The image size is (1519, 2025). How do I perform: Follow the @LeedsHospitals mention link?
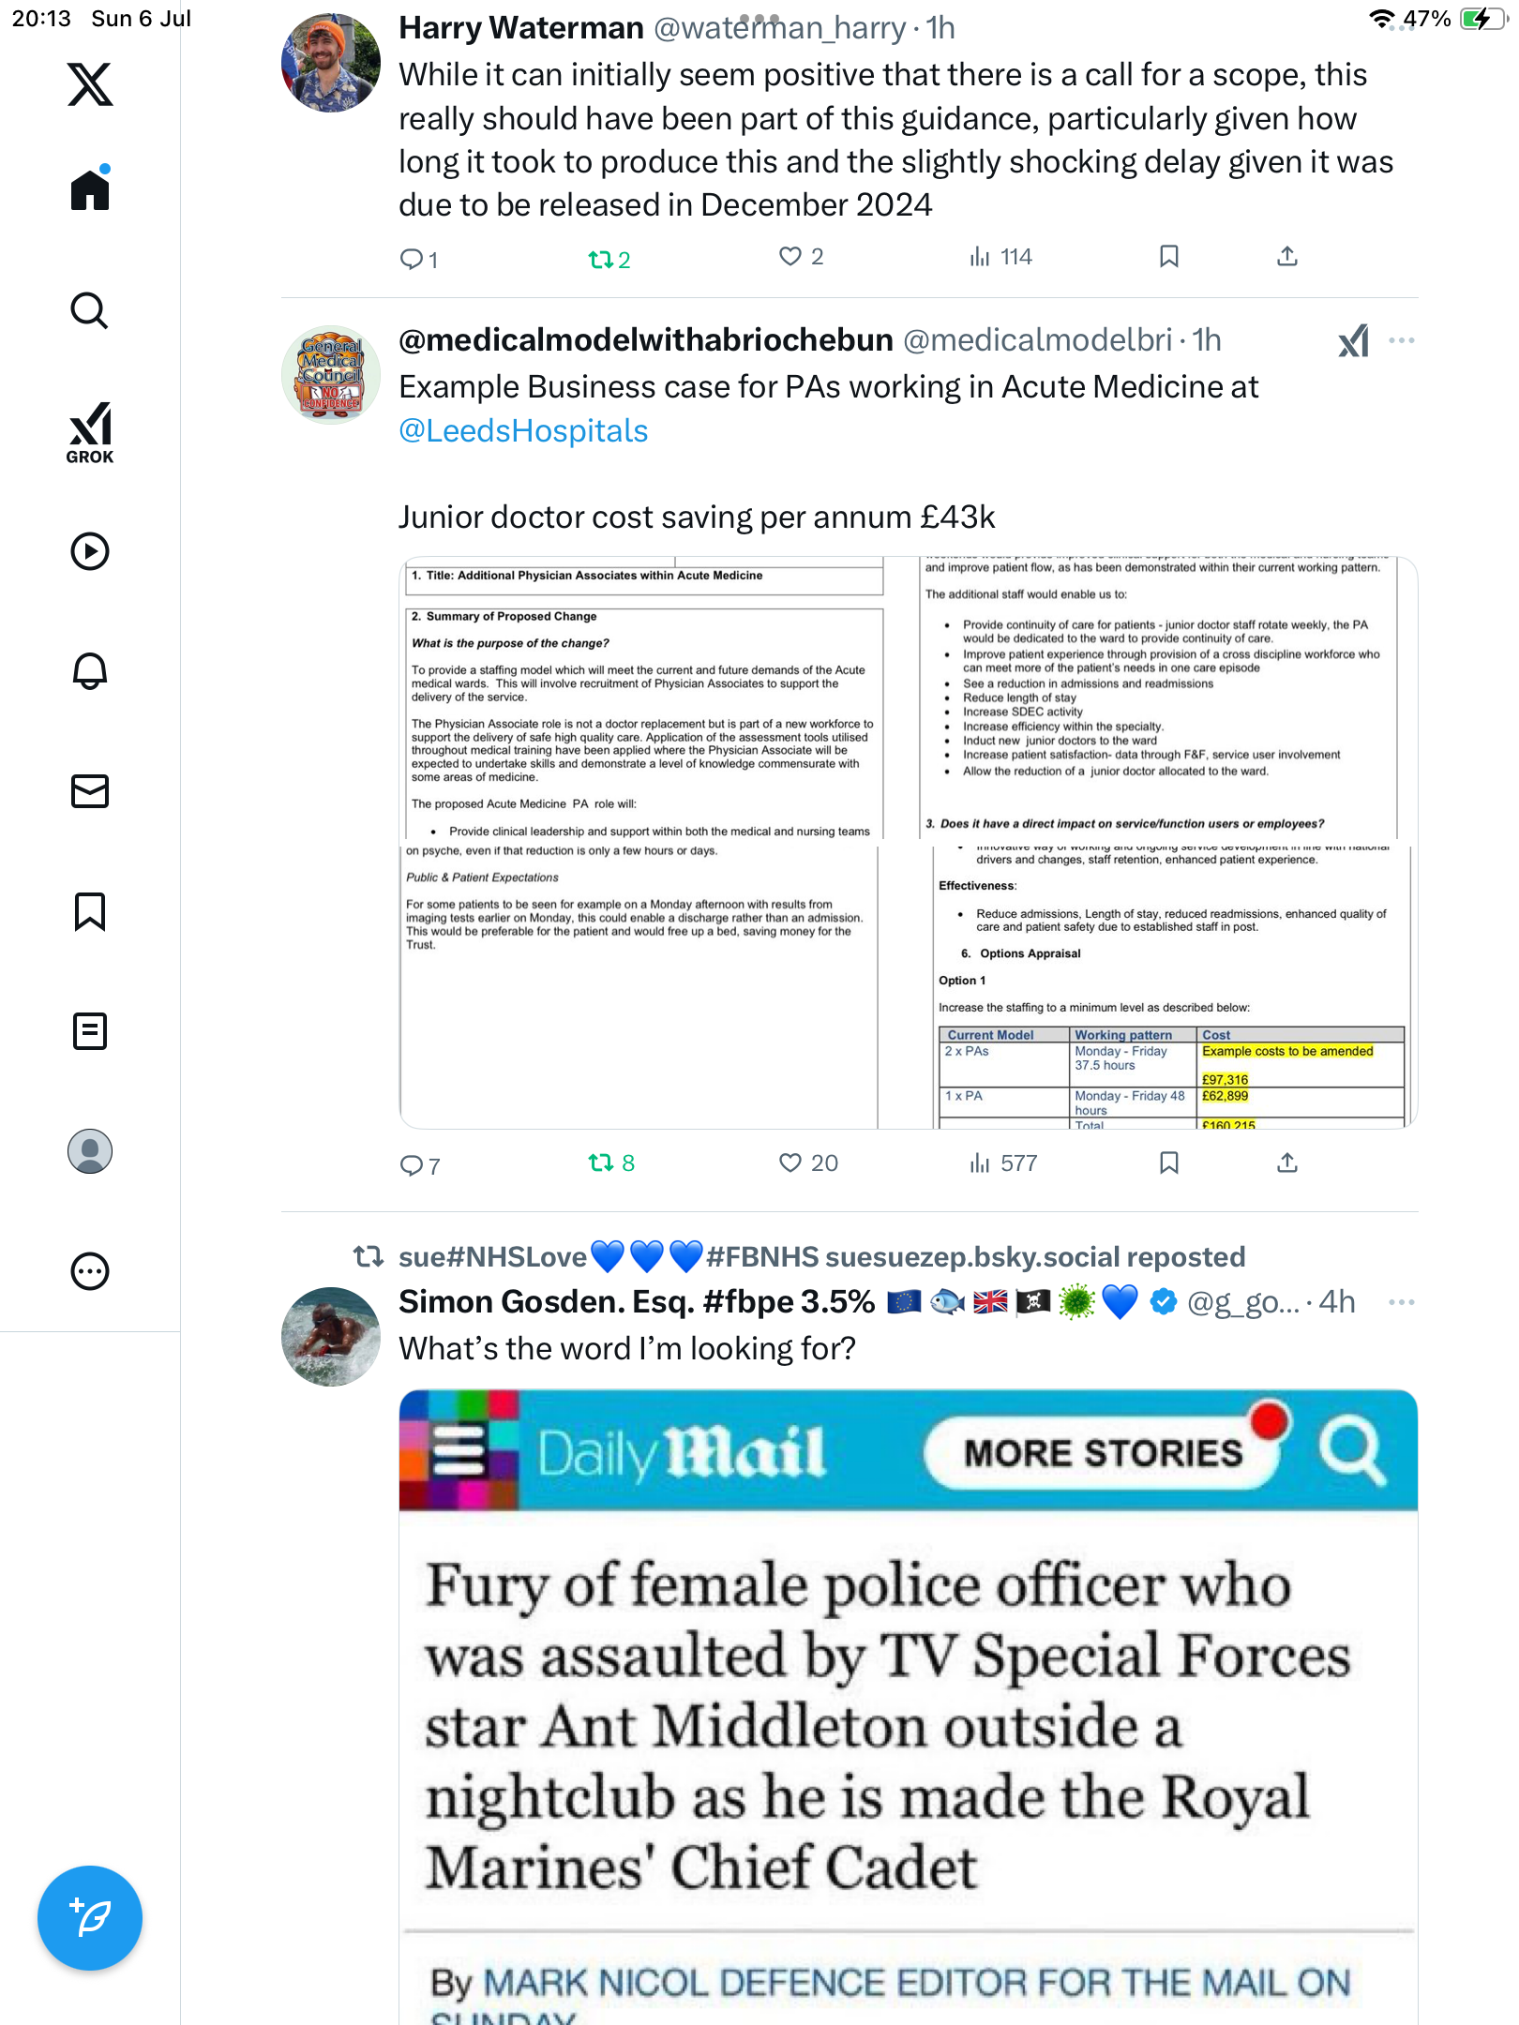pyautogui.click(x=523, y=431)
